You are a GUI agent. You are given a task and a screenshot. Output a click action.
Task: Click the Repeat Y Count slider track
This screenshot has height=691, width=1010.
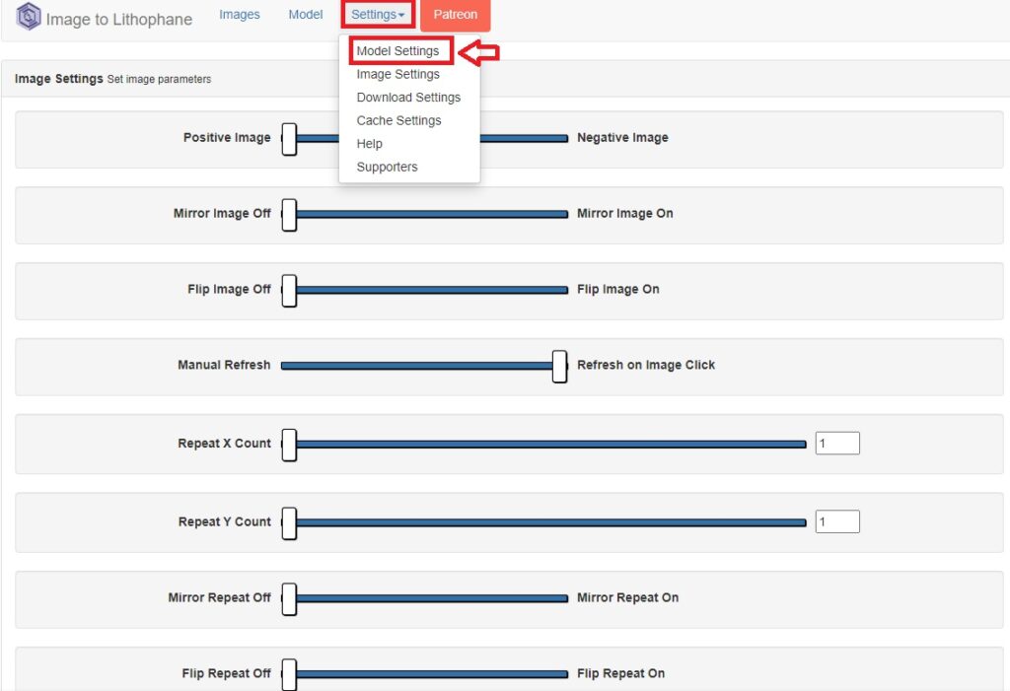[x=543, y=522]
